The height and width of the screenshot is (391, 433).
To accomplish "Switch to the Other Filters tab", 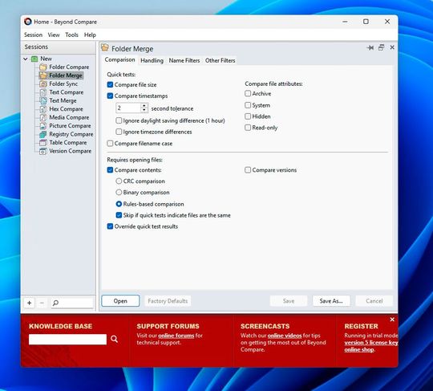I will (x=220, y=60).
